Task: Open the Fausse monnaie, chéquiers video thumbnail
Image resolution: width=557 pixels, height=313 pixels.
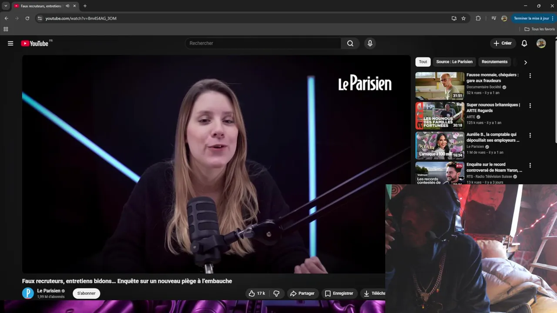Action: coord(440,86)
